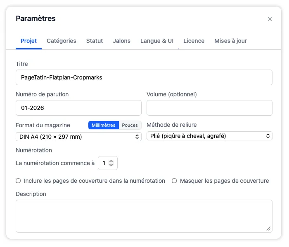Click the Volume (optionnel) field
Image resolution: width=289 pixels, height=247 pixels.
tap(209, 108)
